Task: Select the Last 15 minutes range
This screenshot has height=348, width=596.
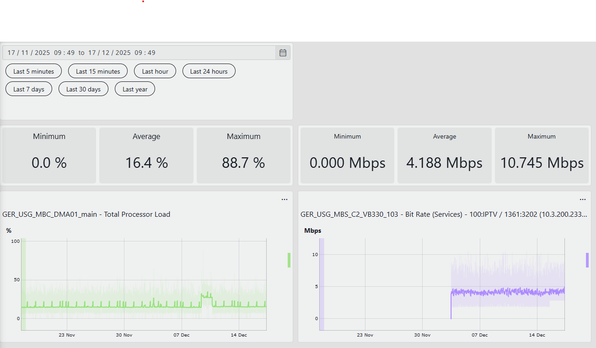Action: point(98,71)
